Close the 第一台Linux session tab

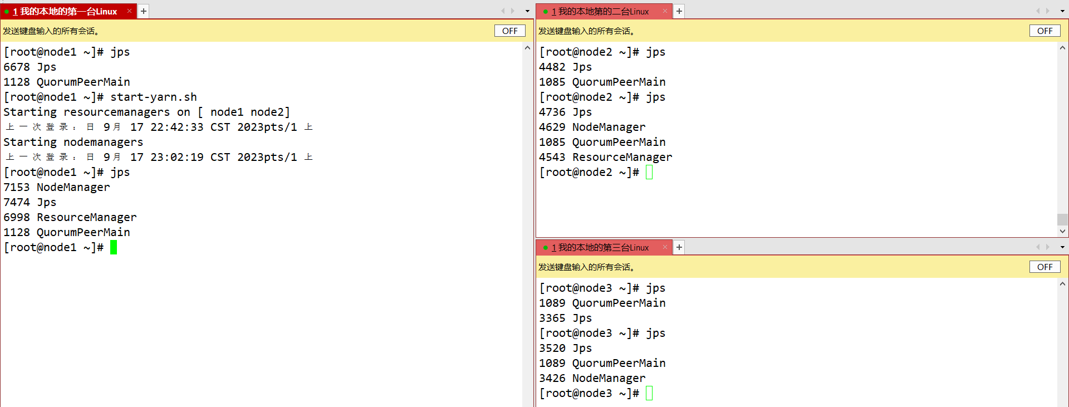129,11
